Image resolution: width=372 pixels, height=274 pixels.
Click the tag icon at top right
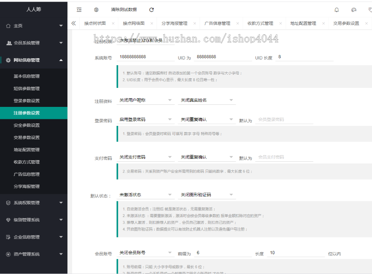pos(370,10)
